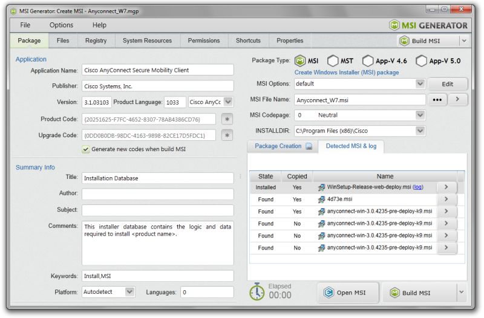Viewport: 484px width, 318px height.
Task: Expand MSI Codepage dropdown
Action: 420,115
